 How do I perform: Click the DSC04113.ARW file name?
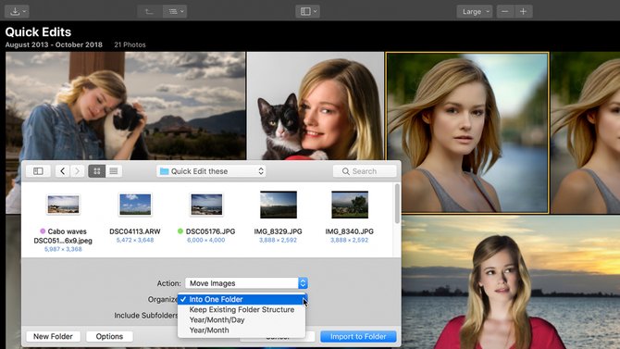(x=135, y=231)
